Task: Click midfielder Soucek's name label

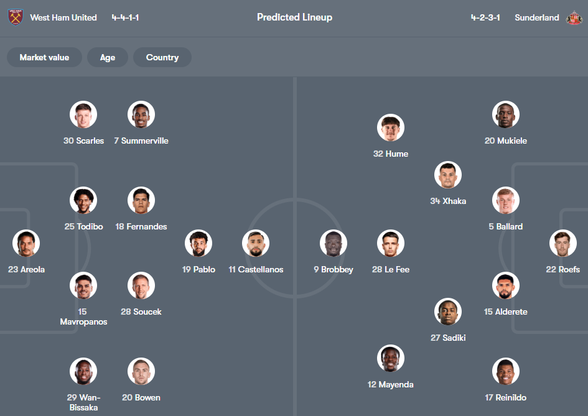Action: click(x=141, y=312)
